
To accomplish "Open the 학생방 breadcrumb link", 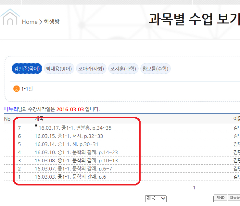I will [52, 22].
